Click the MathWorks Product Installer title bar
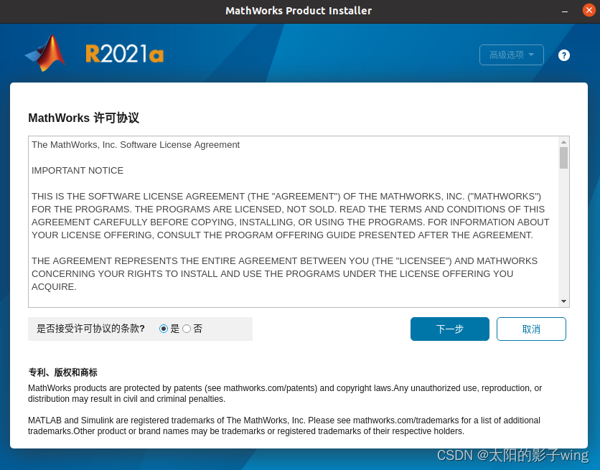The image size is (600, 470). [x=299, y=10]
